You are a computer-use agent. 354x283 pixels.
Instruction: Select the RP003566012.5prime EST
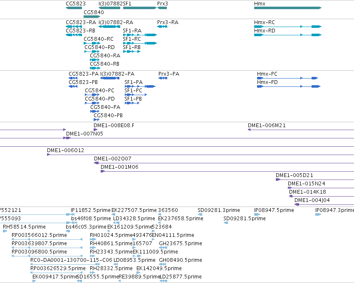pyautogui.click(x=47, y=239)
